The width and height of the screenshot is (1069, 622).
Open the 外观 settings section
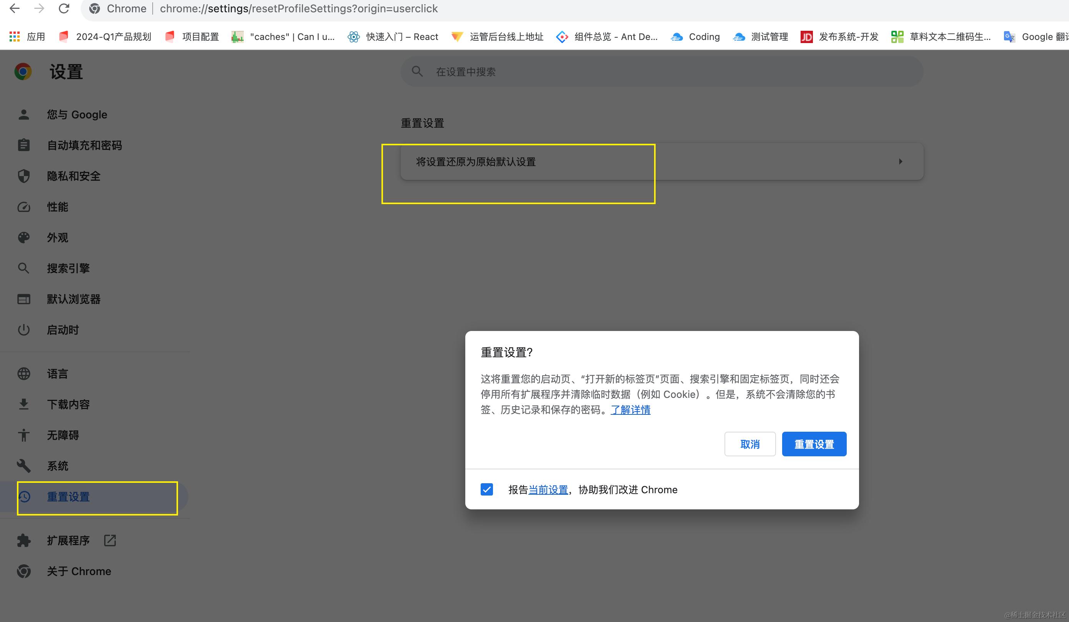(x=57, y=238)
